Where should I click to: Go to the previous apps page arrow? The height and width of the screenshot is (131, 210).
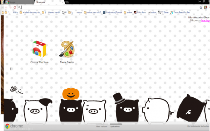pyautogui.click(x=10, y=69)
